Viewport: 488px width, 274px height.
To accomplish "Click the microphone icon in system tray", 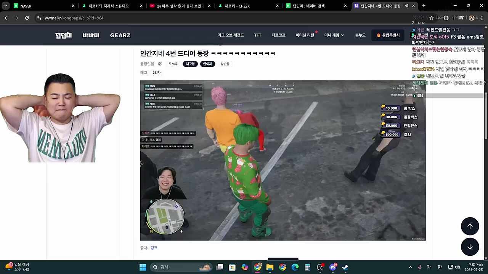I will 420,267.
